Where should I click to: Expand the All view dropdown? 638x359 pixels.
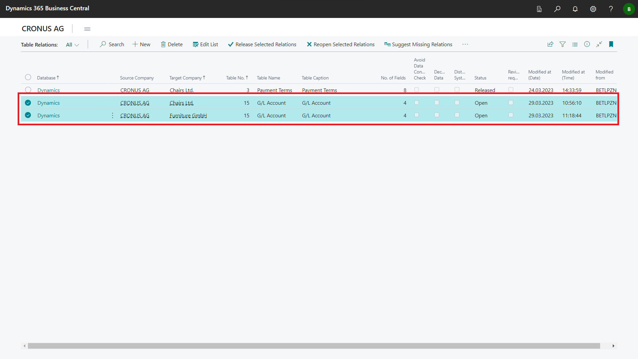[x=72, y=45]
